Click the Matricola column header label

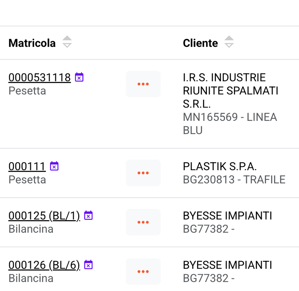tap(32, 43)
